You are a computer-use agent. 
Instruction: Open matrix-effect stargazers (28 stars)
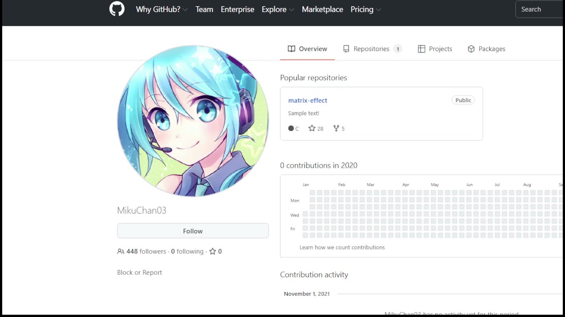[x=316, y=129]
